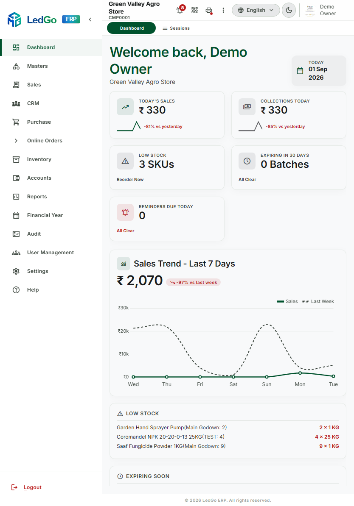The image size is (354, 506).
Task: Click the -97% vs last week badge
Action: 193,282
